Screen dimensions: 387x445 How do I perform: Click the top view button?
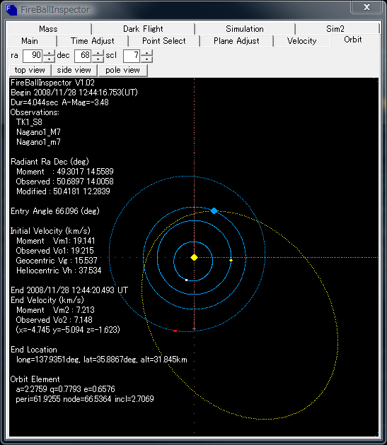click(x=30, y=70)
